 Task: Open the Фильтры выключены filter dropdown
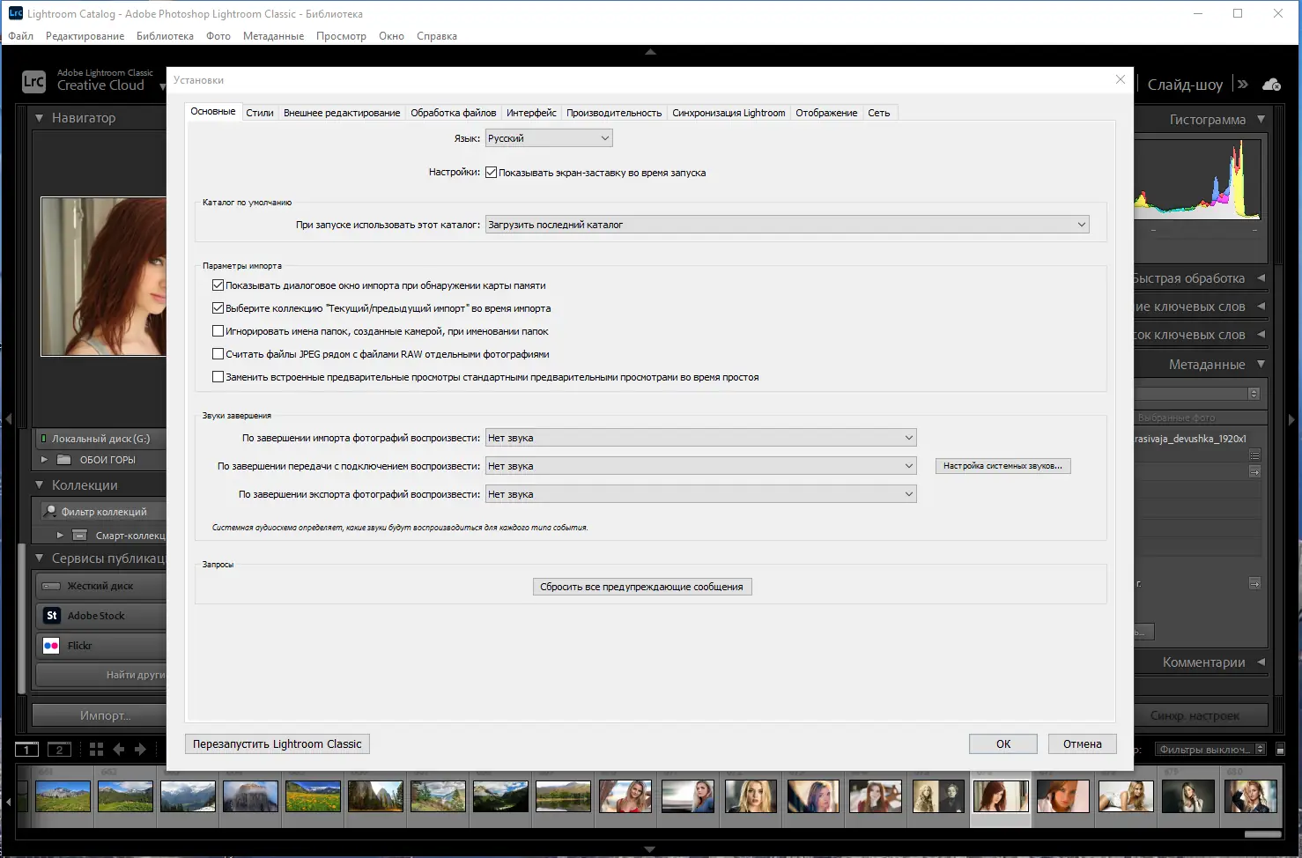pos(1211,750)
